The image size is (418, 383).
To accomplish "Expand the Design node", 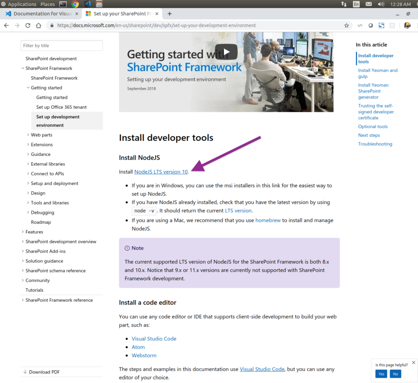I will point(28,193).
